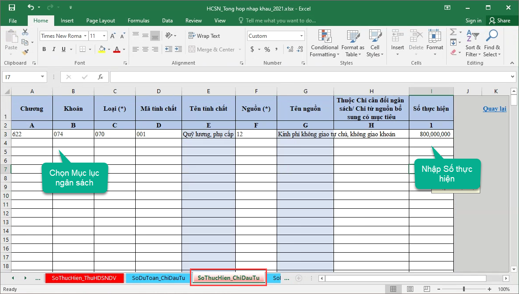
Task: Click the Conditional Formatting icon
Action: click(324, 39)
